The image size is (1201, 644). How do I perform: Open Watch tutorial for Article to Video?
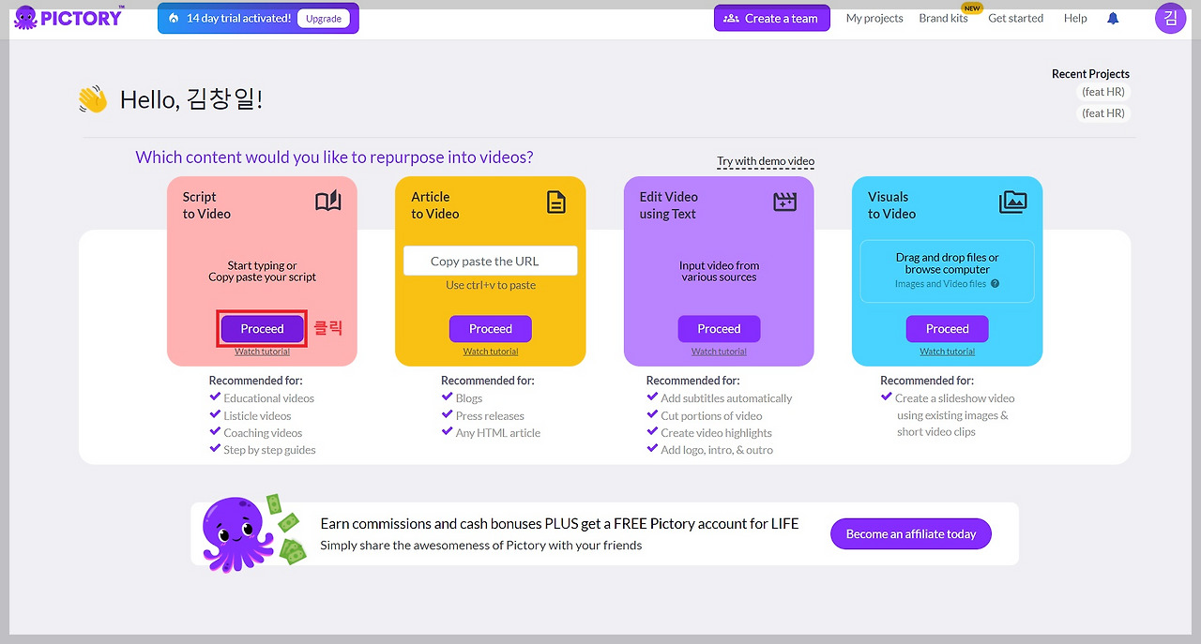point(491,352)
